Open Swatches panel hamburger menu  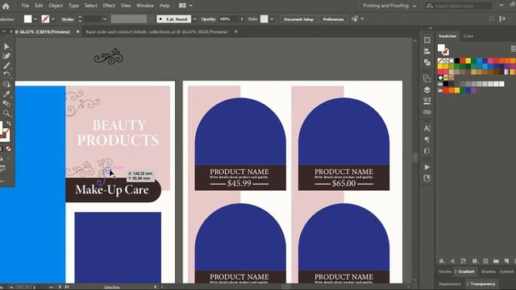(x=513, y=48)
